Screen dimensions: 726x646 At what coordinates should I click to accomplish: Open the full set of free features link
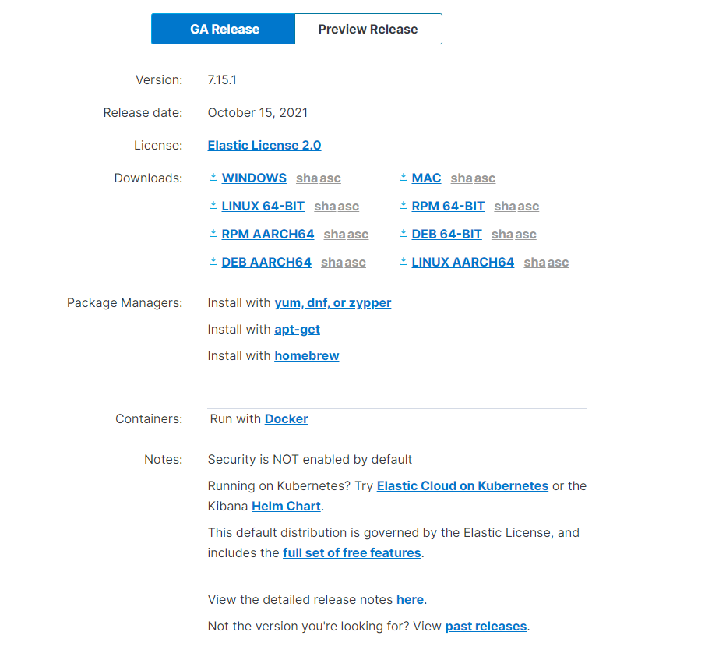click(x=352, y=553)
